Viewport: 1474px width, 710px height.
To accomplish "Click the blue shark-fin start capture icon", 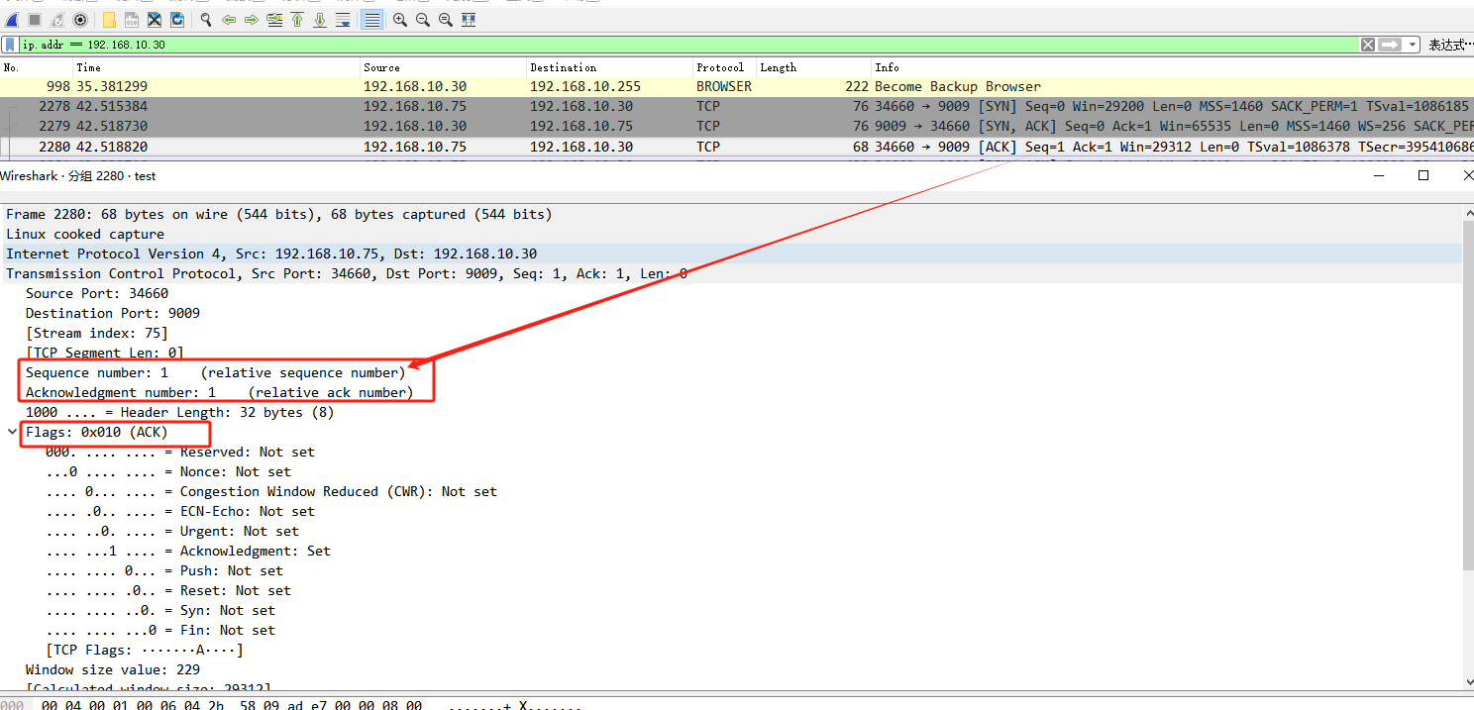I will (x=12, y=20).
